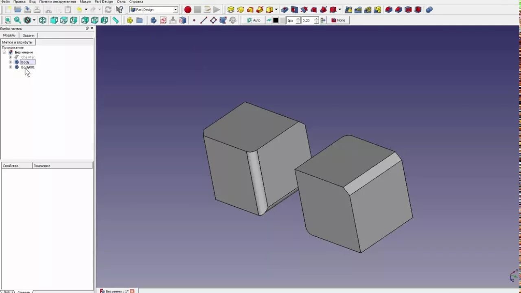Create a new sketch
The height and width of the screenshot is (293, 521).
163,20
